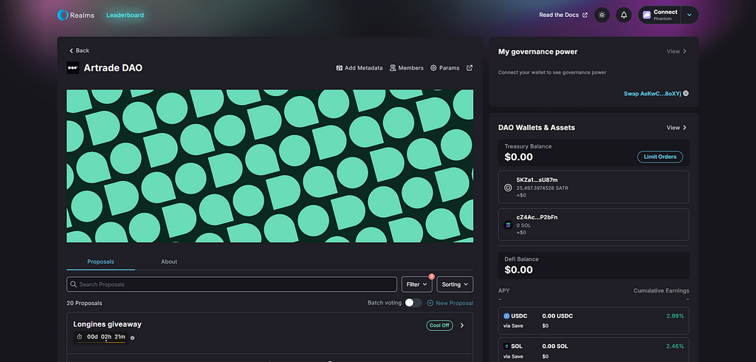Select the 5KZa1...sU87m wallet
Viewport: 756px width, 362px height.
(594, 187)
